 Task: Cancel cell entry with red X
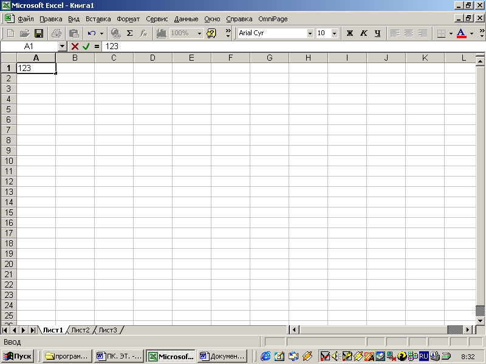coord(75,47)
